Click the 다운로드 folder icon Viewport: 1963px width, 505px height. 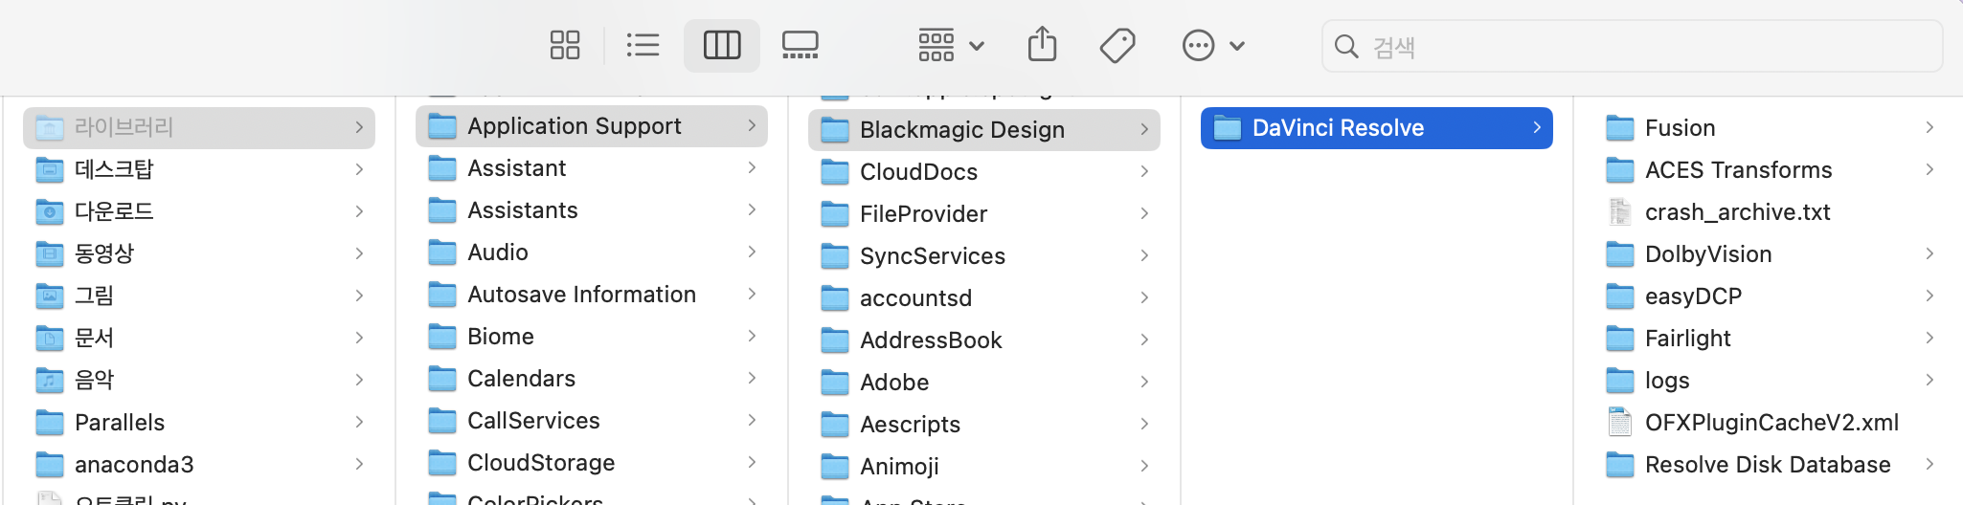49,211
